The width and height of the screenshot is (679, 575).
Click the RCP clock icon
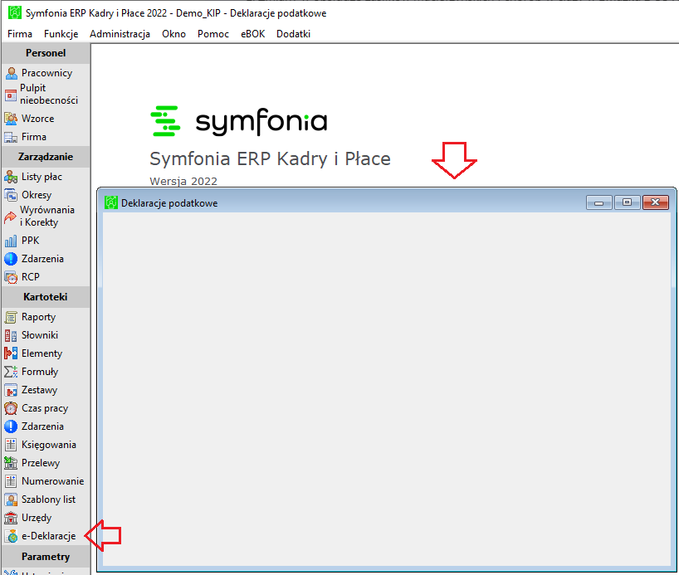(x=11, y=277)
